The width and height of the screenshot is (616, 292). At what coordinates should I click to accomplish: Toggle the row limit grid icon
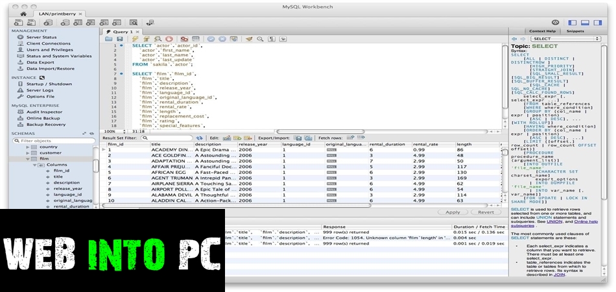[x=196, y=39]
